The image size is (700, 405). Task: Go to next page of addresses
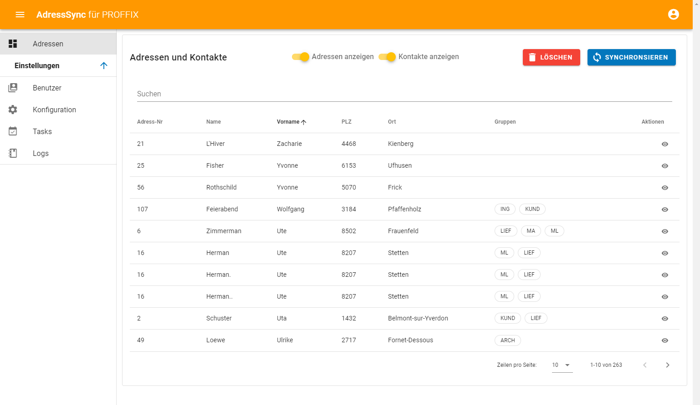pos(667,365)
